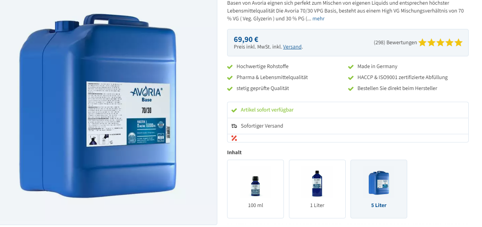This screenshot has width=482, height=227.
Task: Click the fifth yellow rating star
Action: [459, 43]
